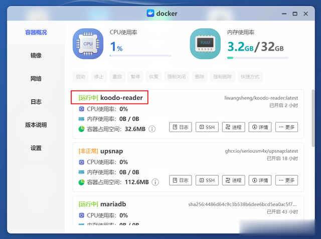
Task: Click the docker whale logo in title bar
Action: click(150, 14)
